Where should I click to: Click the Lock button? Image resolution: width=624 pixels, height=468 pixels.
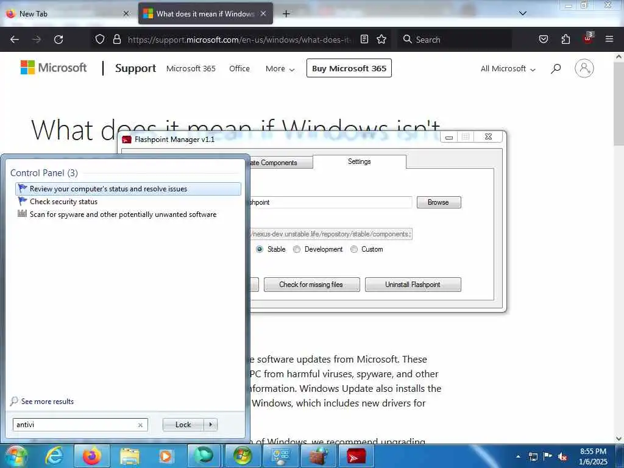point(183,425)
